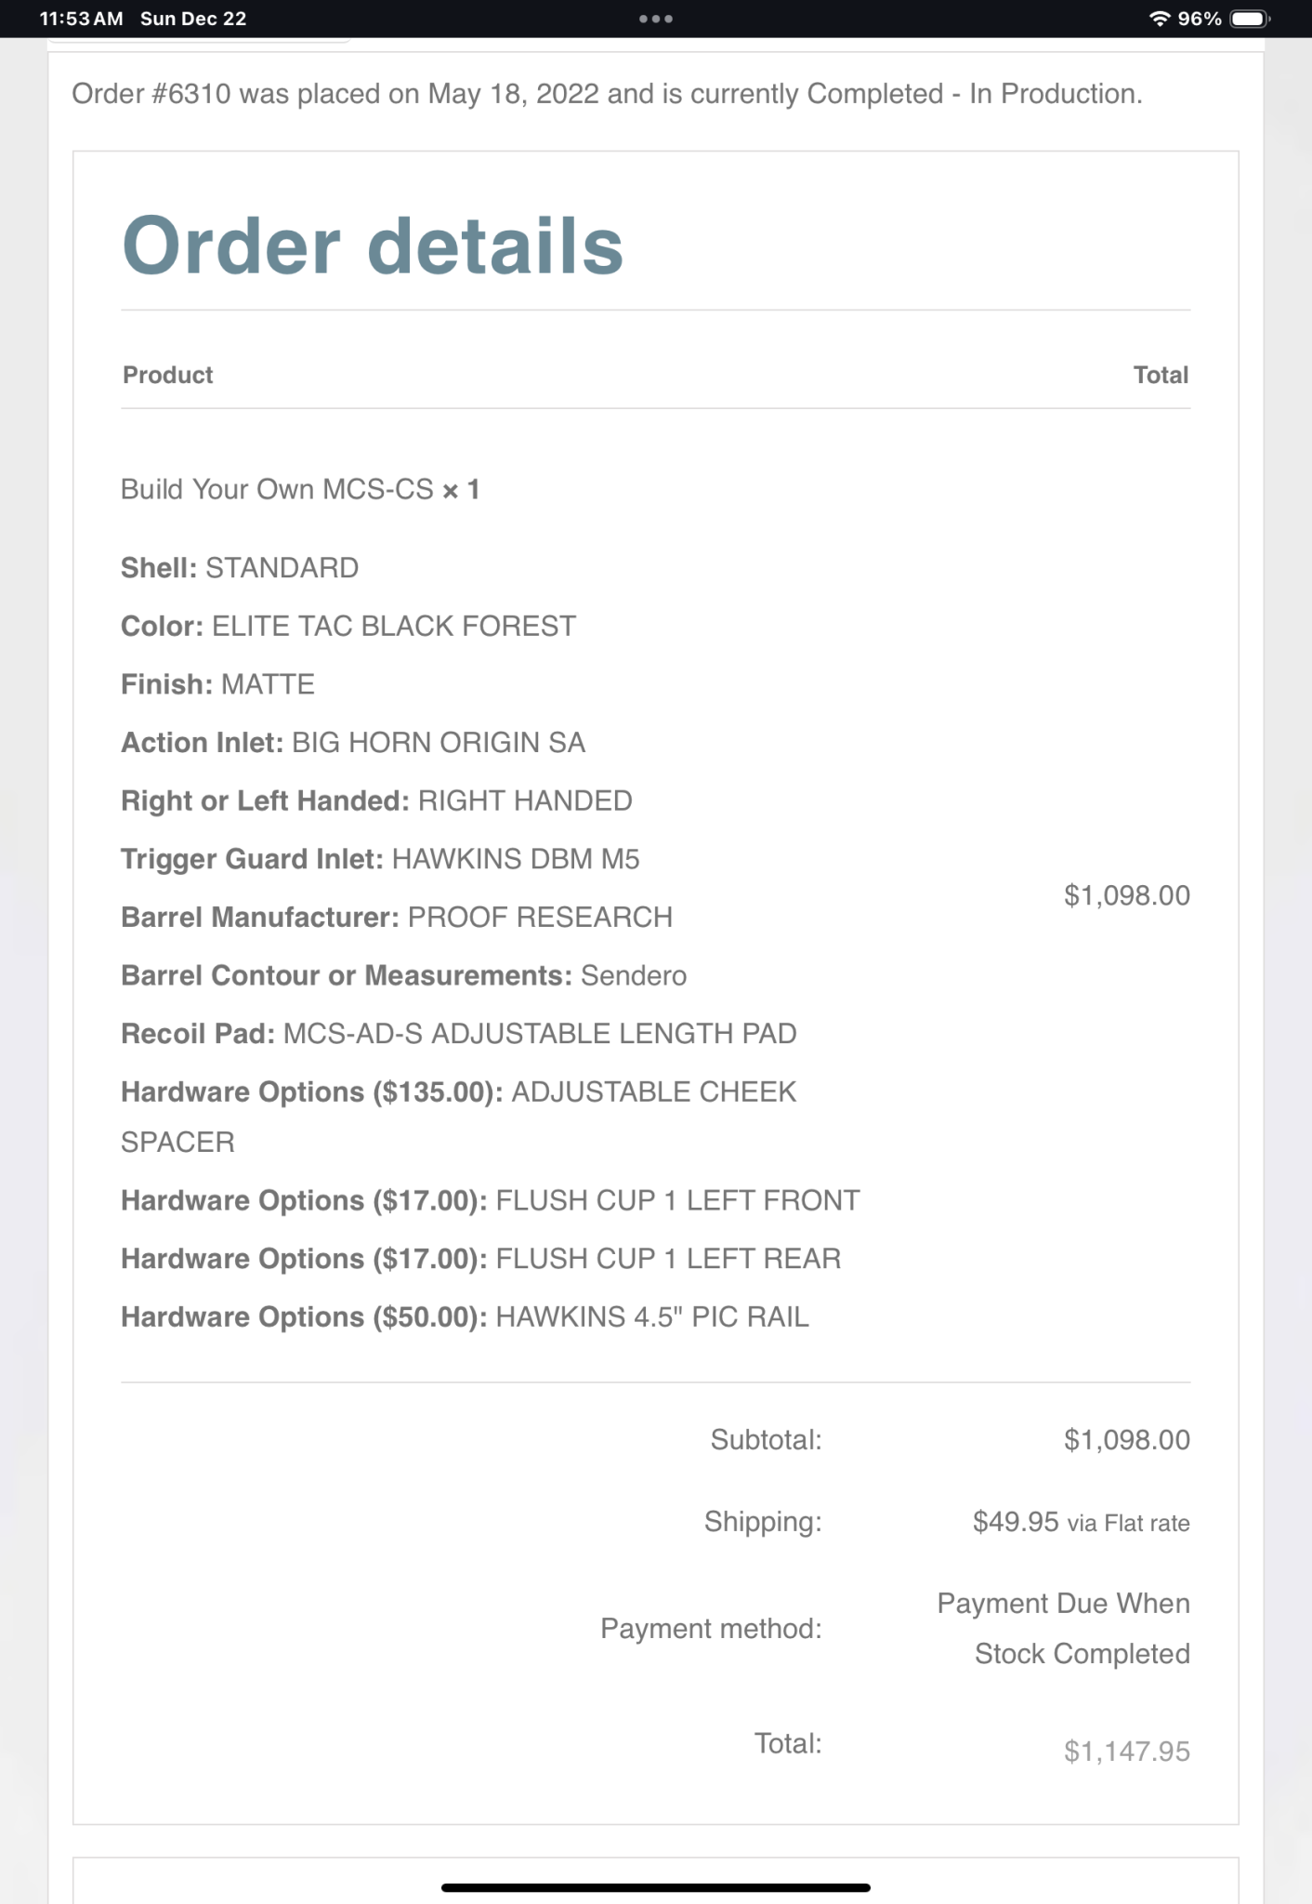Click the BIG HORN ORIGIN SA action inlet
Viewport: 1312px width, 1904px height.
(x=438, y=743)
